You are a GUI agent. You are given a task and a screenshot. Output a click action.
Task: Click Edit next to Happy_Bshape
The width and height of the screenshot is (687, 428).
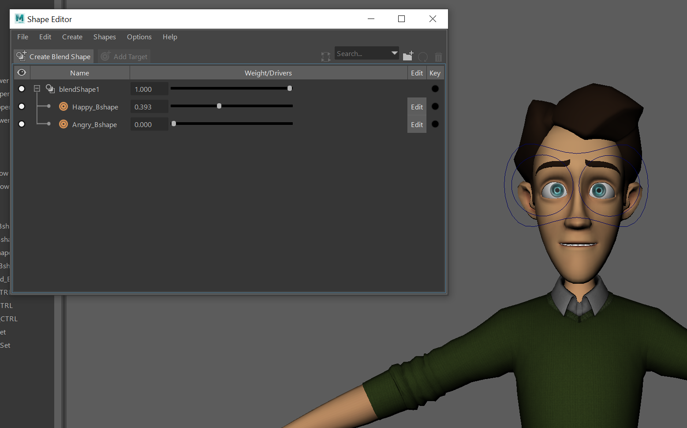[416, 106]
